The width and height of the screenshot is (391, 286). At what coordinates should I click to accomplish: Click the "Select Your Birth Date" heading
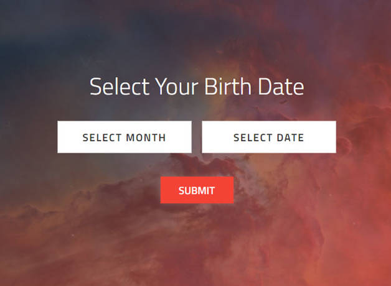point(197,86)
